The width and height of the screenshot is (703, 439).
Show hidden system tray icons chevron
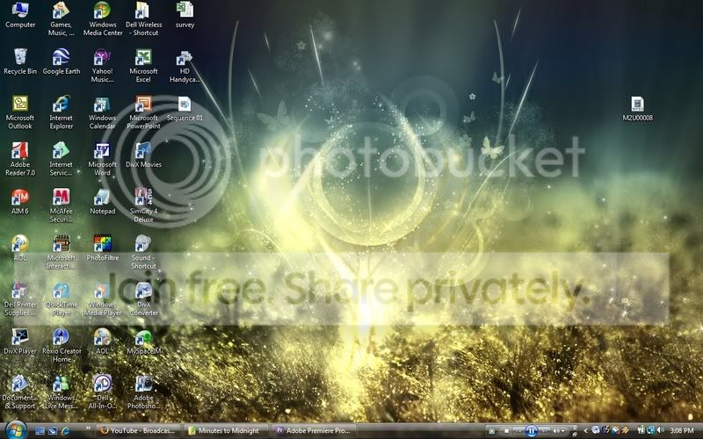coord(585,431)
